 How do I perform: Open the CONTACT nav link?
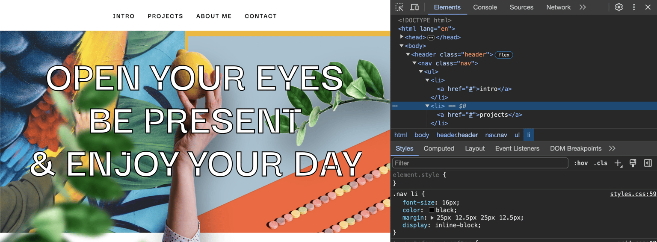(260, 16)
